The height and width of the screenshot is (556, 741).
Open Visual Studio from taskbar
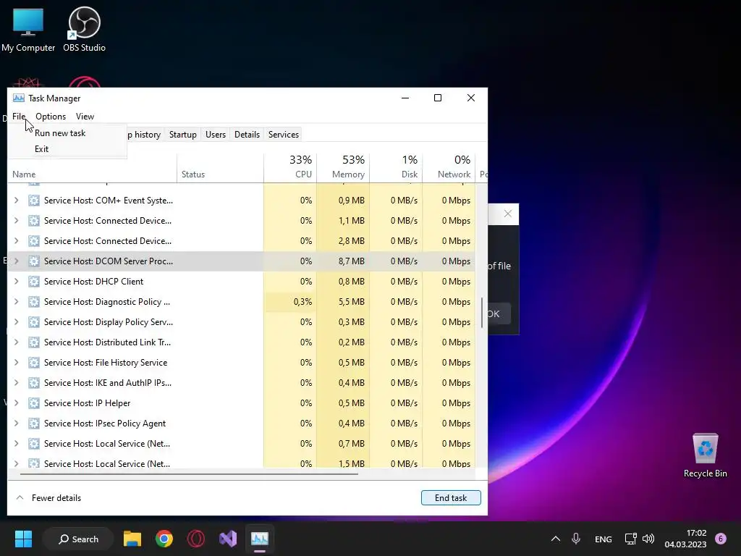pyautogui.click(x=228, y=539)
